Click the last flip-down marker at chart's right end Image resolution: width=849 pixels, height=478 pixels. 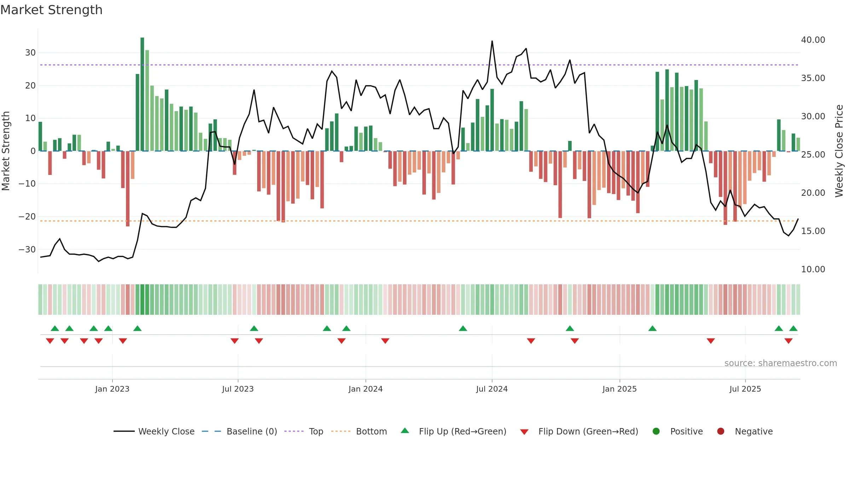(789, 341)
